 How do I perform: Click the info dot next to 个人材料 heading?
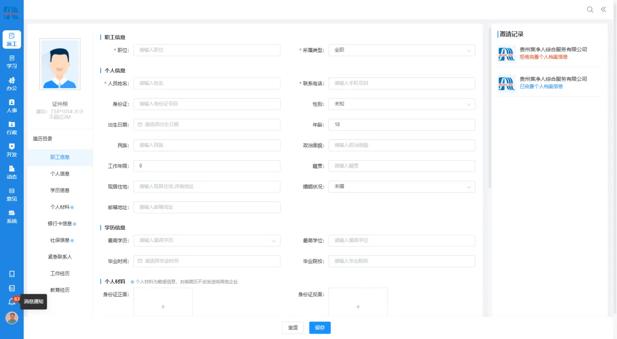tap(132, 282)
